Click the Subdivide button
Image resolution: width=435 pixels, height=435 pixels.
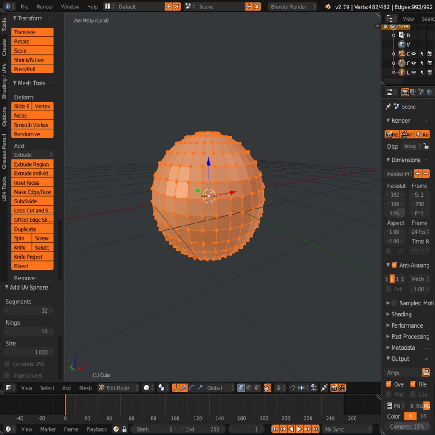32,201
